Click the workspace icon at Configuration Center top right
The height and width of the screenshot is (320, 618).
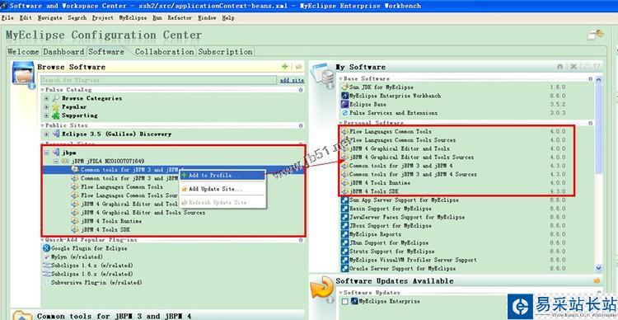[595, 35]
